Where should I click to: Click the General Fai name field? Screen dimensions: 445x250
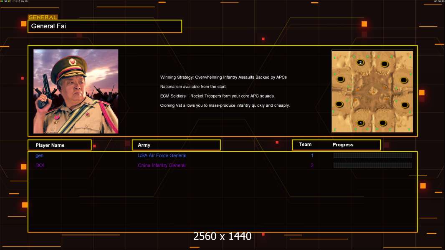pyautogui.click(x=105, y=26)
